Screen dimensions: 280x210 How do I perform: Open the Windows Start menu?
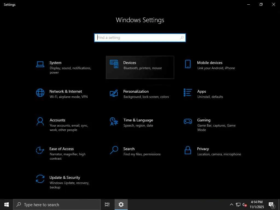[x=7, y=205]
